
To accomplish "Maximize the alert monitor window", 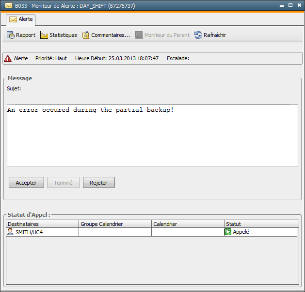I will tap(290, 5).
